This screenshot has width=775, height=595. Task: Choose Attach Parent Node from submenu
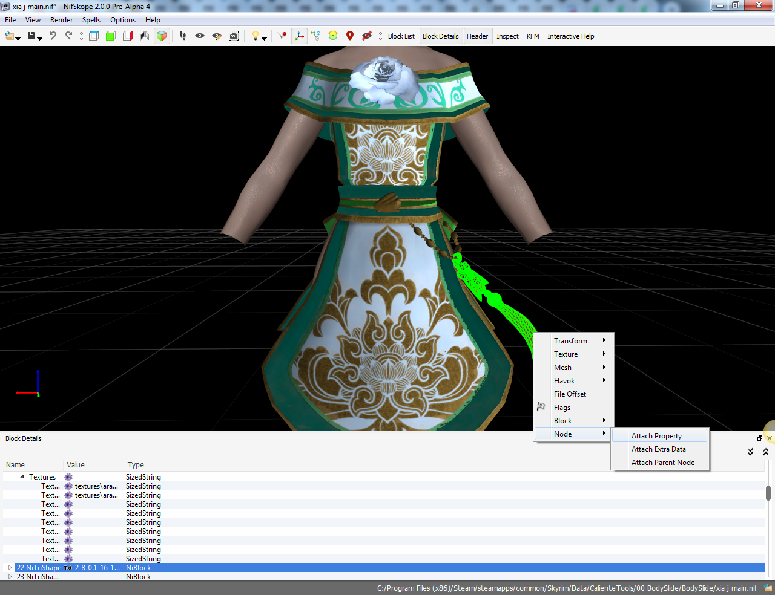tap(660, 463)
